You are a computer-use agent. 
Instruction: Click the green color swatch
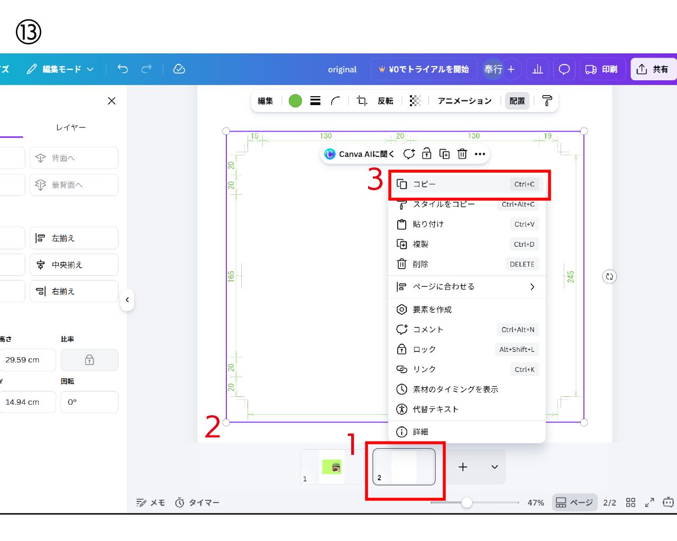pos(295,101)
